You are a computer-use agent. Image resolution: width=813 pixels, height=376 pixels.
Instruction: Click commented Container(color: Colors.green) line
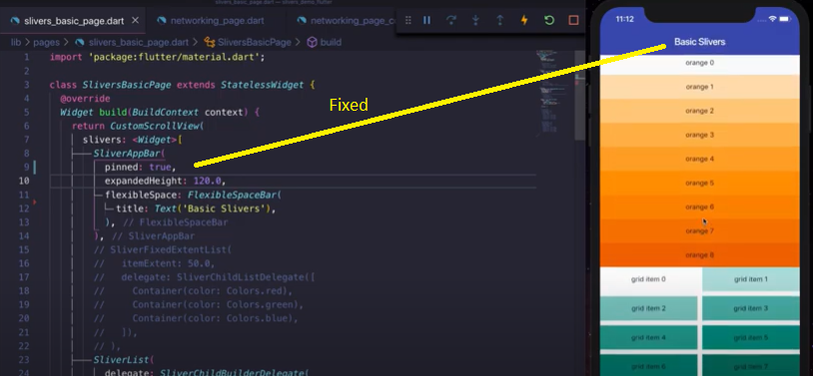coord(198,304)
